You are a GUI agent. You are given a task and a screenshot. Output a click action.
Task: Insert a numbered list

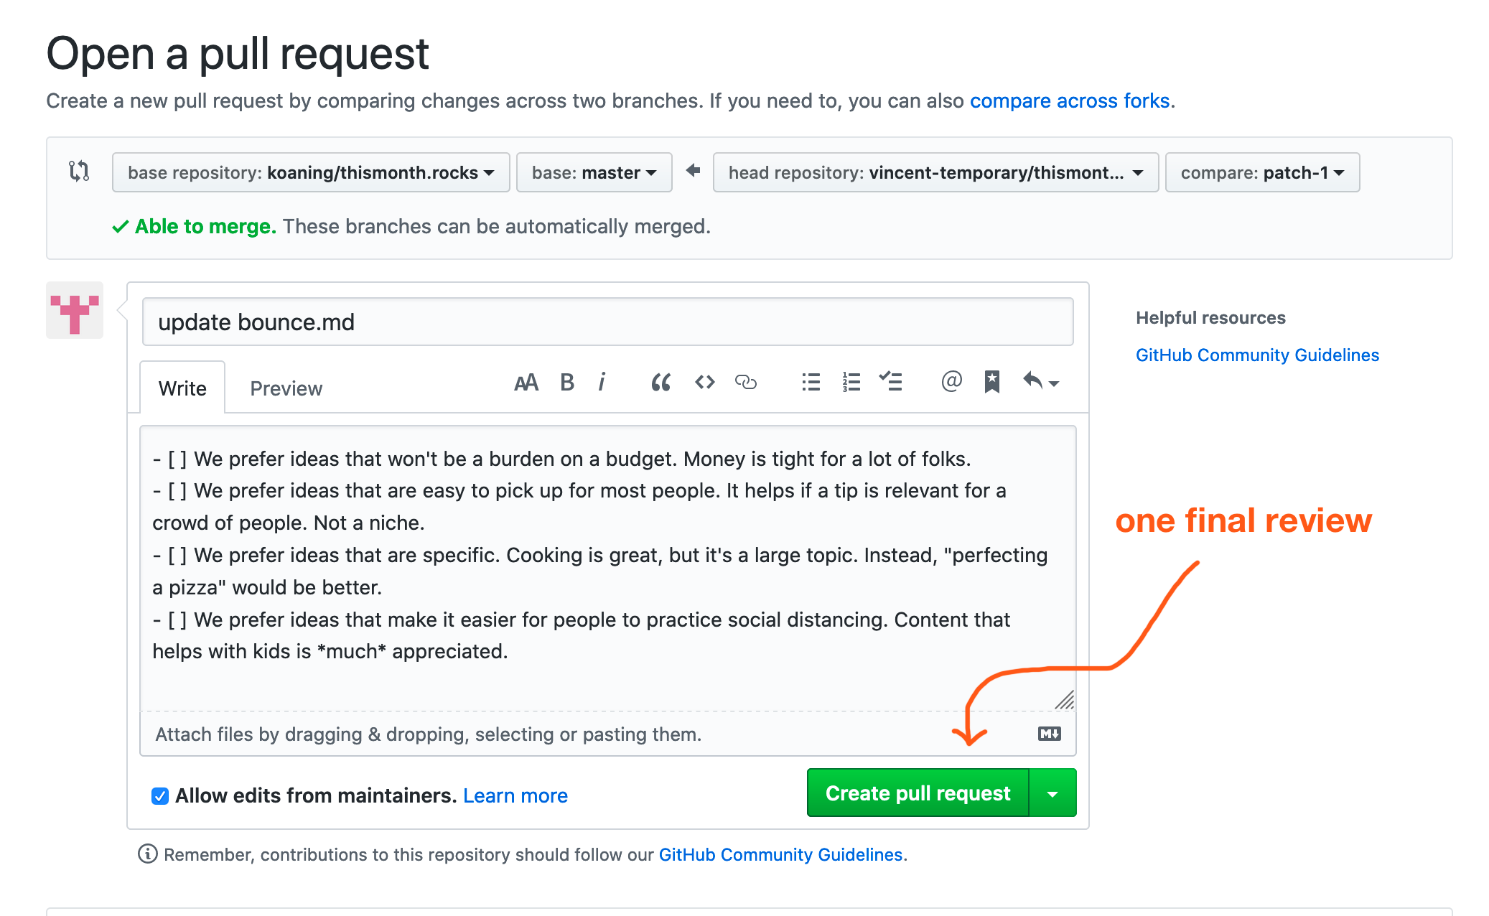click(x=851, y=382)
